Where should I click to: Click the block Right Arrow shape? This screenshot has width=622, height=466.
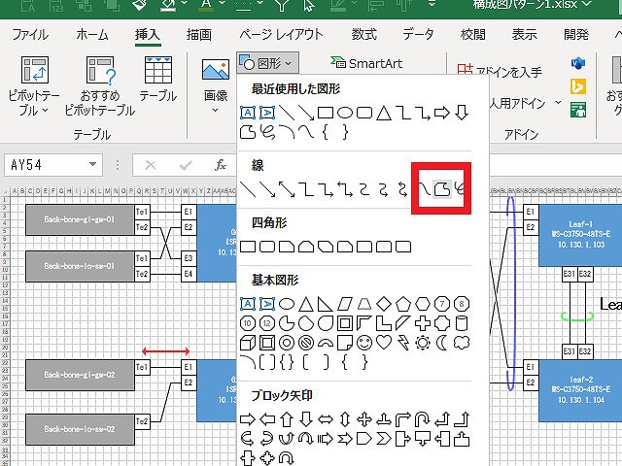point(248,418)
